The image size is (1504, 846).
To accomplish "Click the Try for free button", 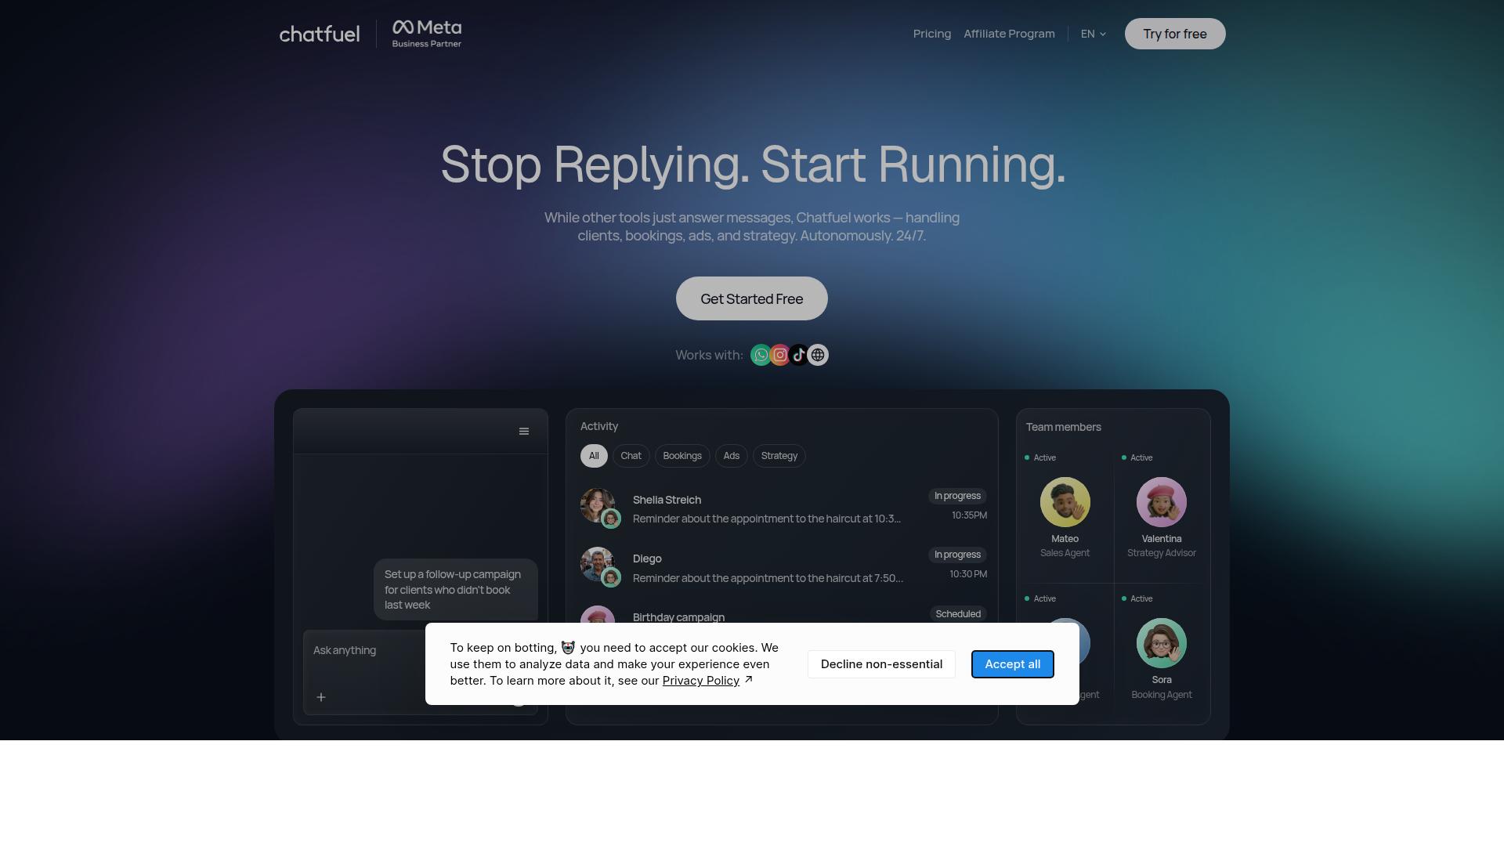I will tap(1175, 34).
